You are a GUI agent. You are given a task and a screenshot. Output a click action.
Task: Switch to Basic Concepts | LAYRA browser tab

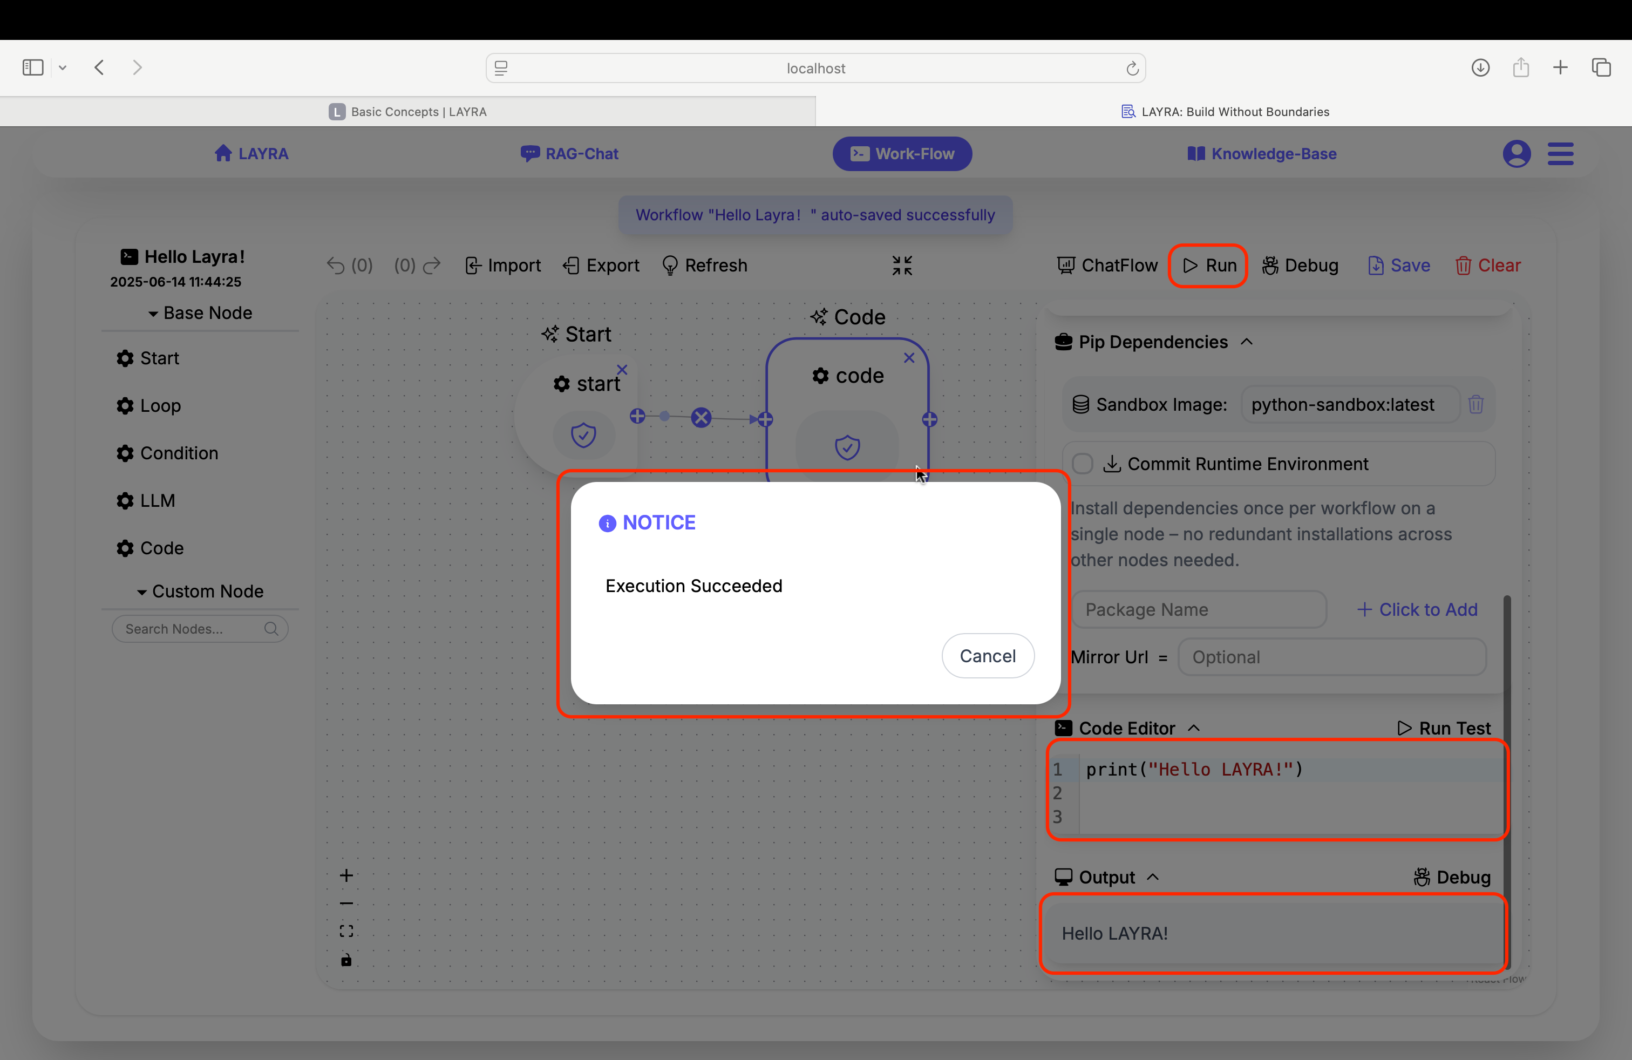tap(407, 112)
